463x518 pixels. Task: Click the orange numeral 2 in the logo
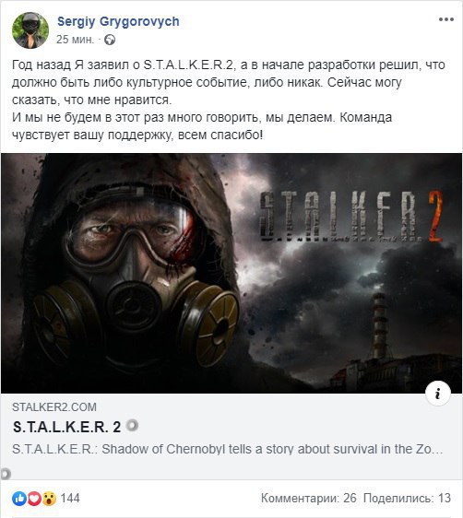435,216
